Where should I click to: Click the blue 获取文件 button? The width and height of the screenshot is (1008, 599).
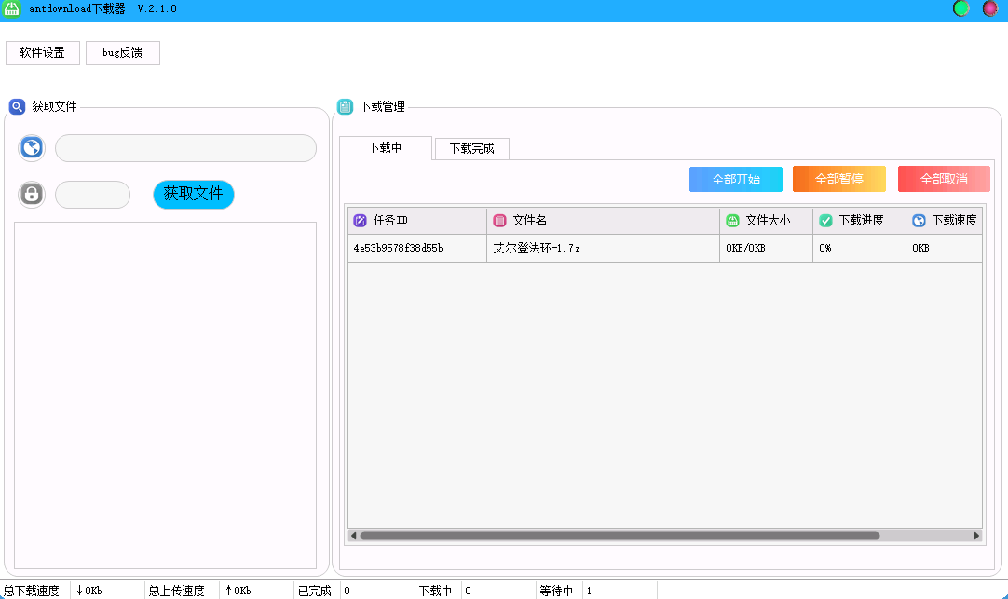click(x=194, y=194)
